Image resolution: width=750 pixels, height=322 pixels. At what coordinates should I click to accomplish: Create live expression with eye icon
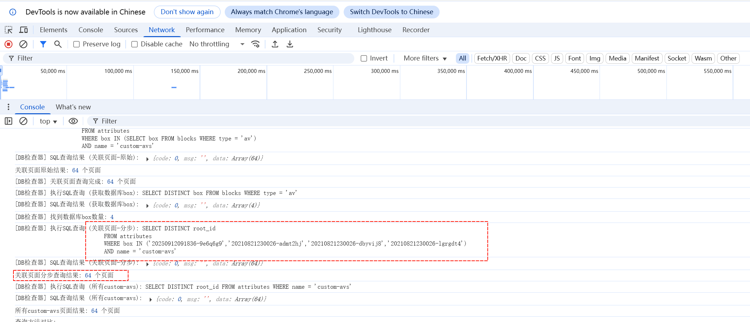[x=73, y=121]
